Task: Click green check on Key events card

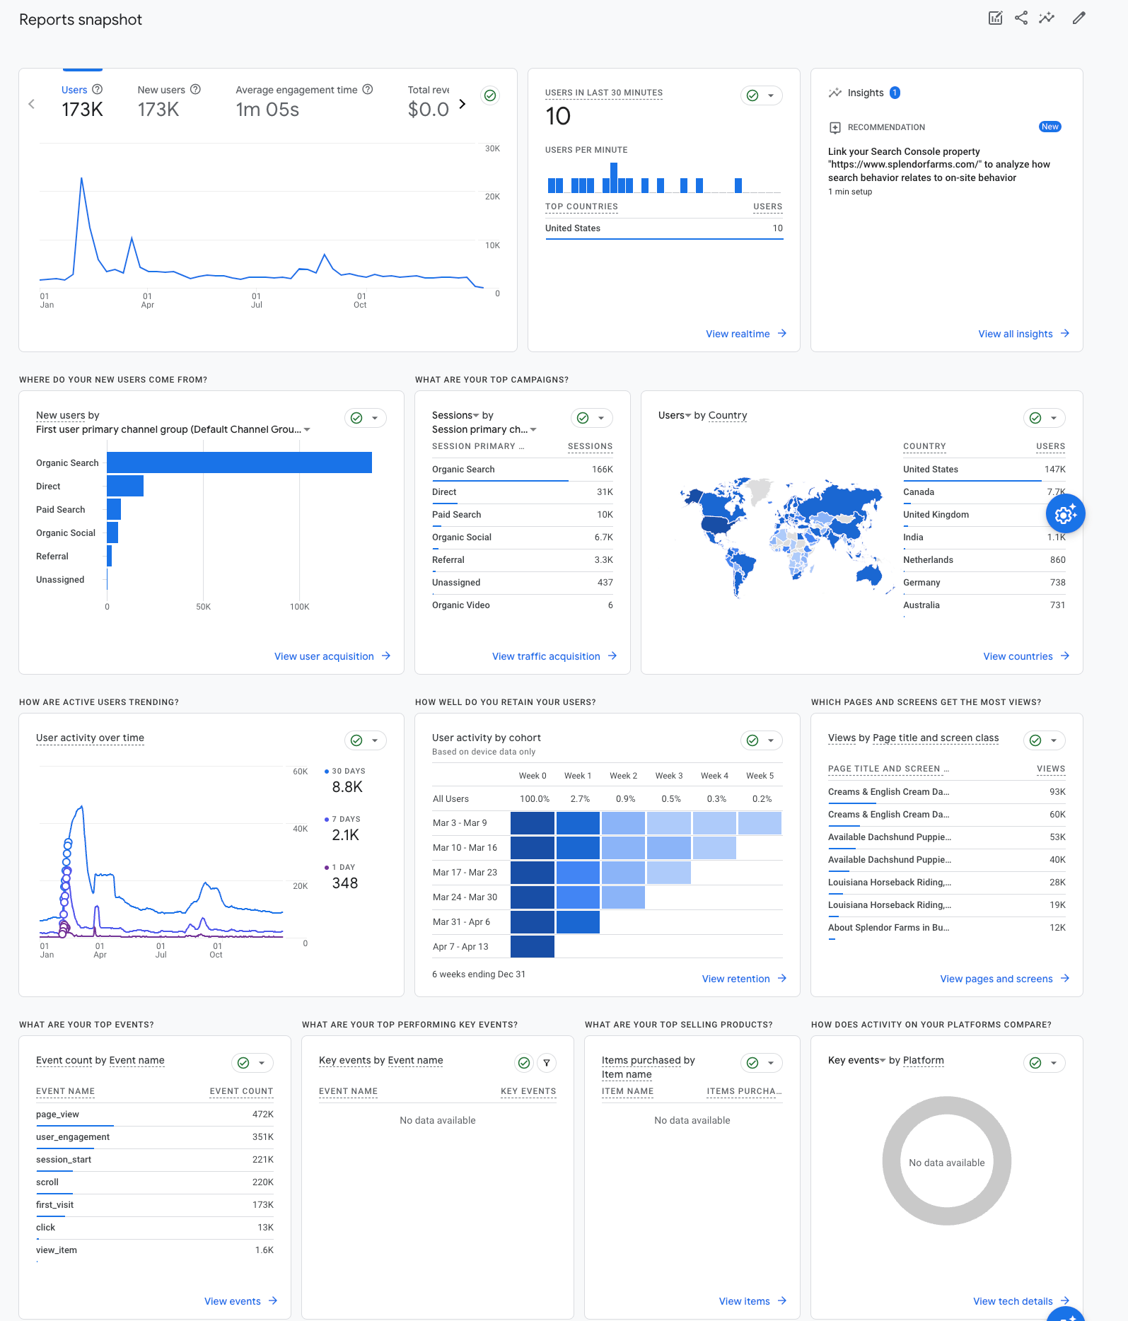Action: click(524, 1063)
